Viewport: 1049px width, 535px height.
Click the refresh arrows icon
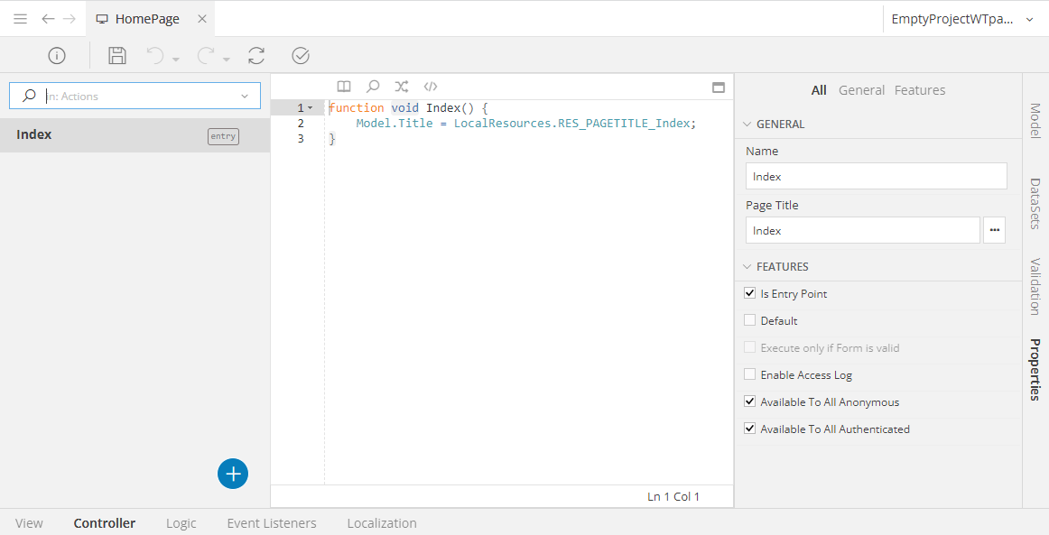click(x=256, y=56)
